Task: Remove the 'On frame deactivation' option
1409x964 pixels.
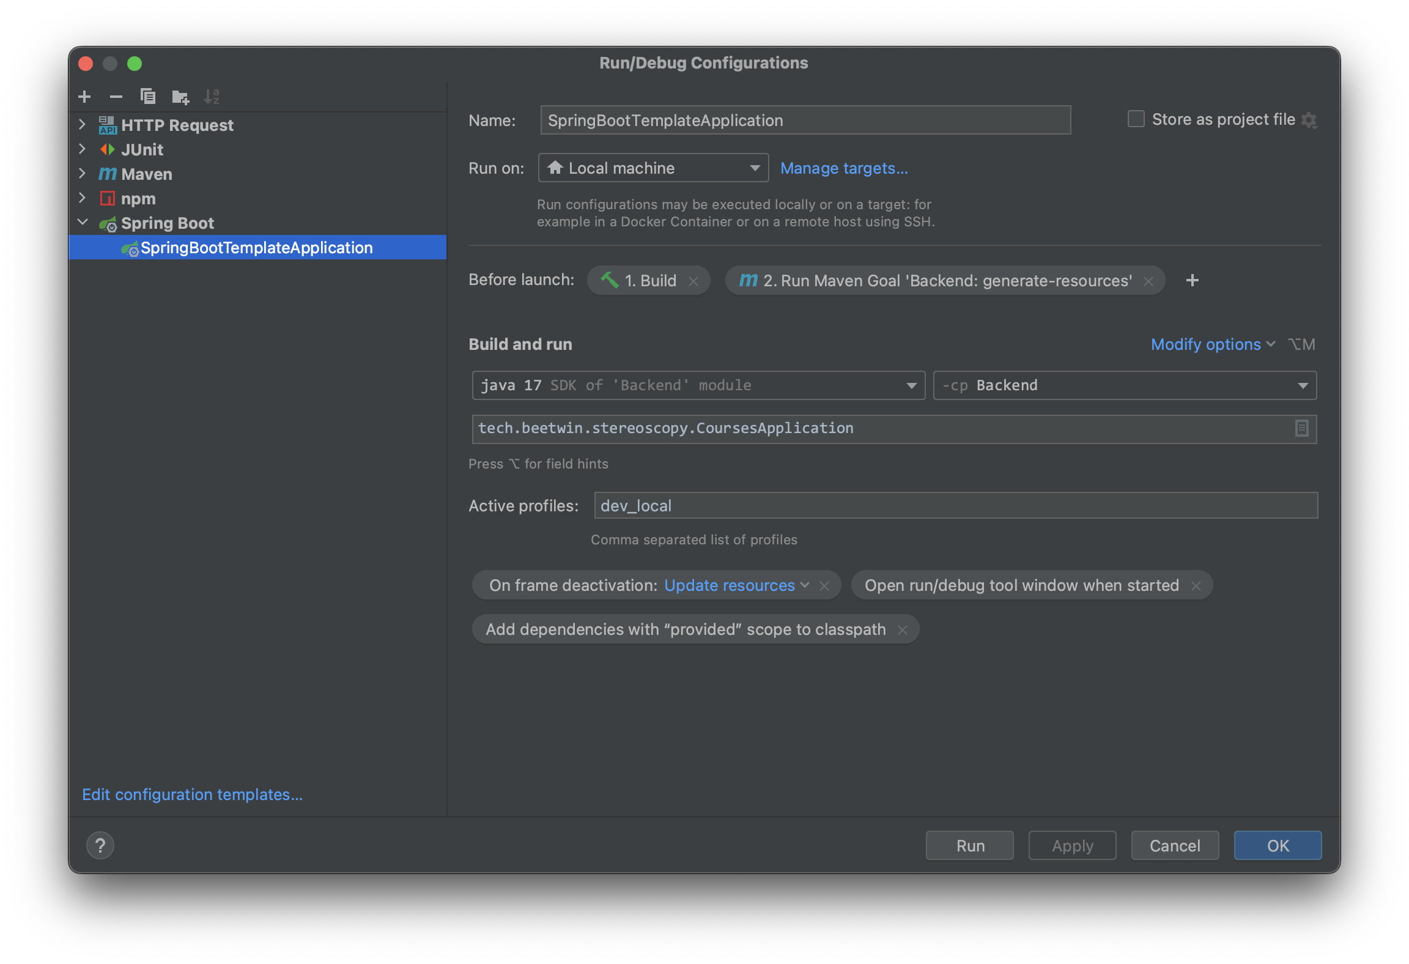Action: pos(824,586)
